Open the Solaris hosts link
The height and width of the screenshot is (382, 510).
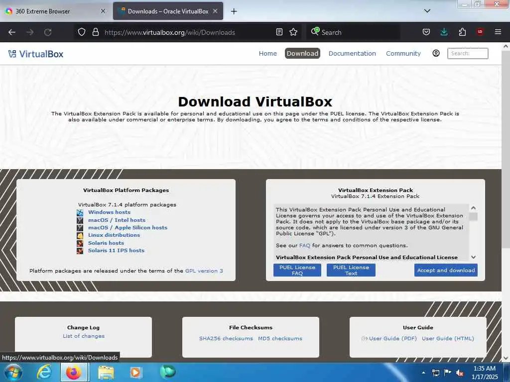[106, 243]
